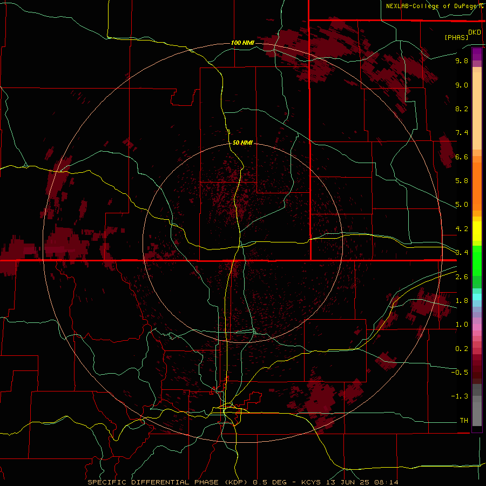Image resolution: width=486 pixels, height=486 pixels.
Task: Click the 3.4 legend value
Action: pos(462,253)
